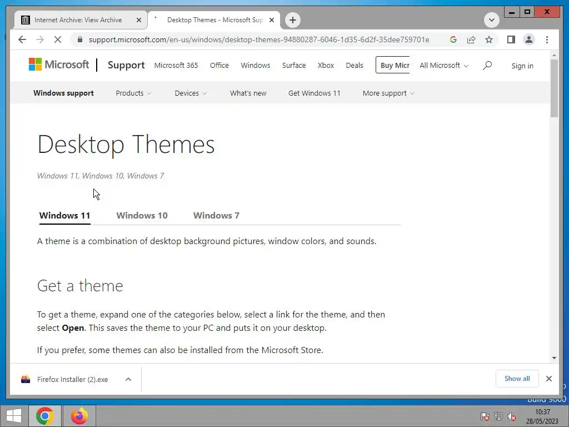Open a new tab with plus button
Viewport: 569px width, 427px height.
click(293, 20)
